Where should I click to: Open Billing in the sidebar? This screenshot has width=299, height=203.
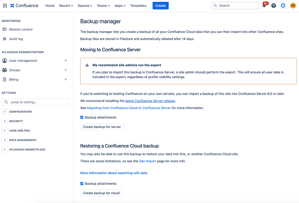click(x=14, y=80)
